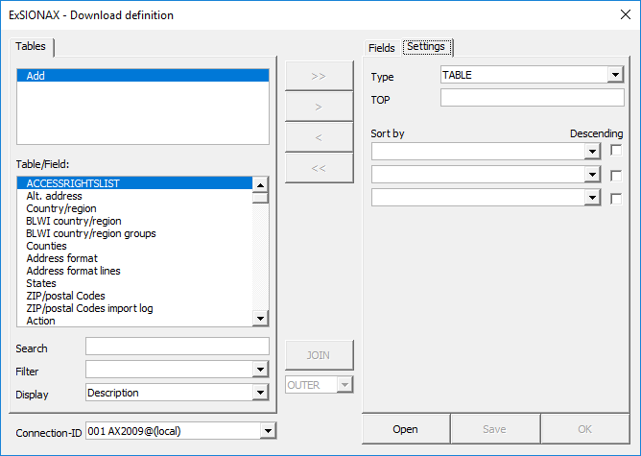The height and width of the screenshot is (456, 641).
Task: Click the Save button
Action: pos(494,429)
